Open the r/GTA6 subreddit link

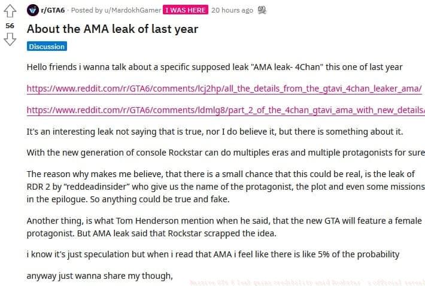[x=53, y=10]
